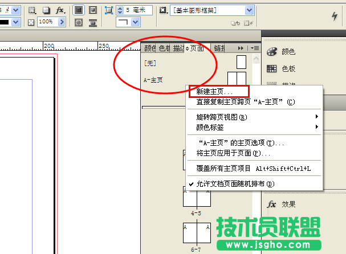The image size is (346, 254).
Task: Click the drop shadow toggle icon in toolbar
Action: coord(46,10)
